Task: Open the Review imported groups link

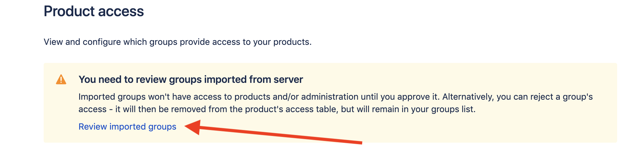Action: click(x=127, y=127)
